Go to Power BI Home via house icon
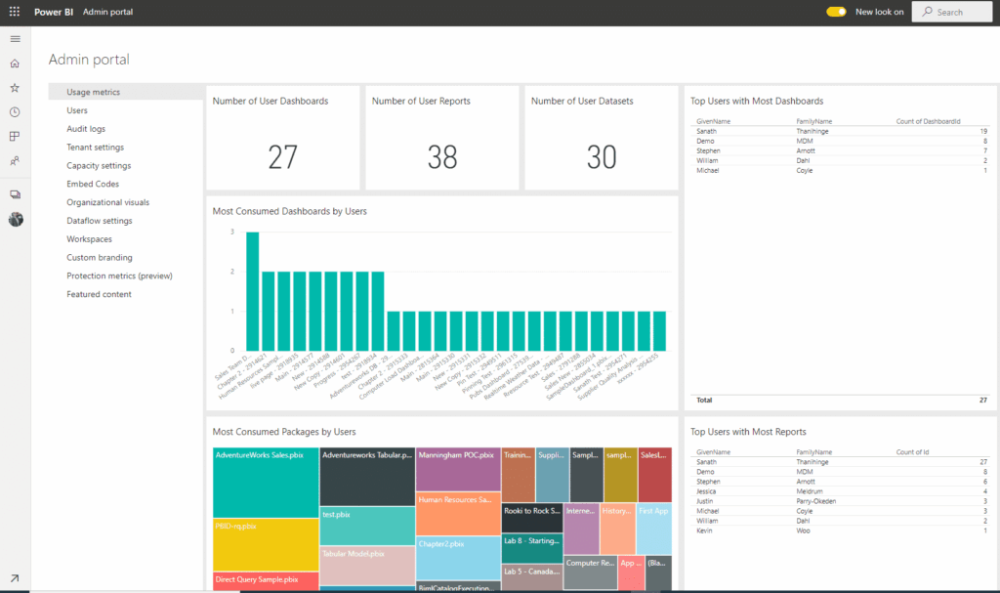Screen dimensions: 1000x593 [14, 63]
